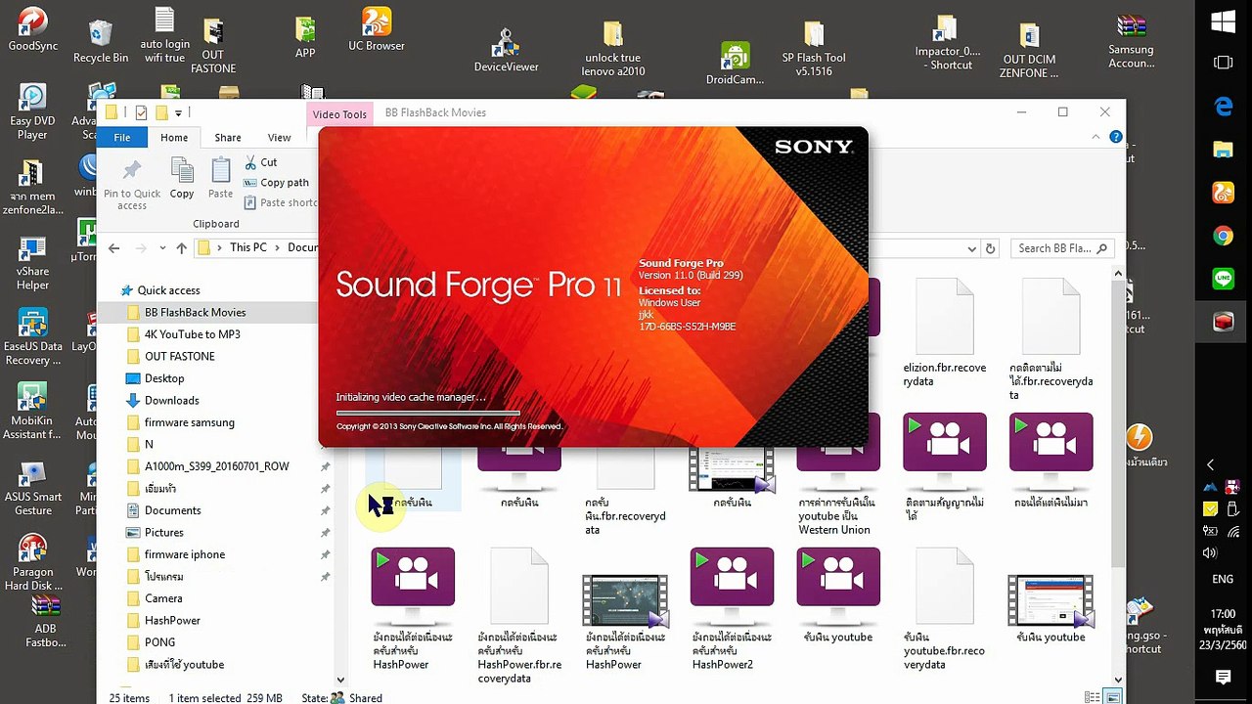This screenshot has height=704, width=1252.
Task: Switch to the View ribbon tab
Action: [280, 138]
